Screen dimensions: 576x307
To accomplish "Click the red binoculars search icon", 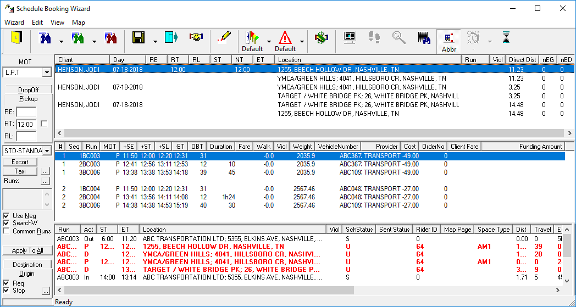I will point(112,38).
